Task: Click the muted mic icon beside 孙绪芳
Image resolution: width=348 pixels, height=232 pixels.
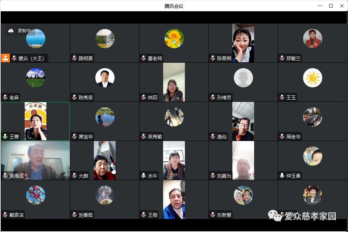Action: coord(213,98)
